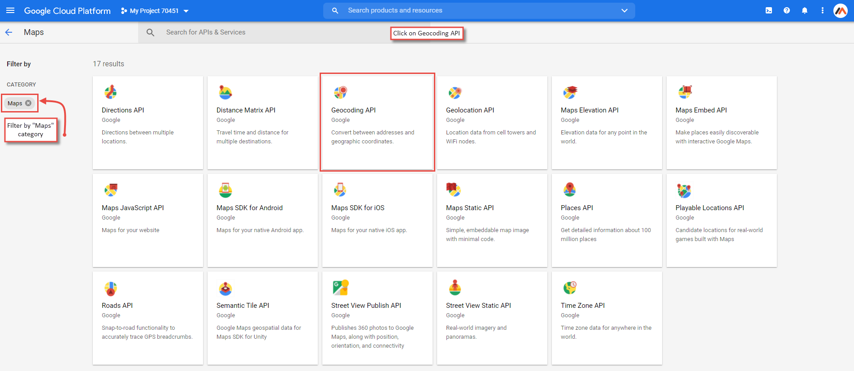Open the Directions API card title
854x371 pixels.
click(x=123, y=110)
